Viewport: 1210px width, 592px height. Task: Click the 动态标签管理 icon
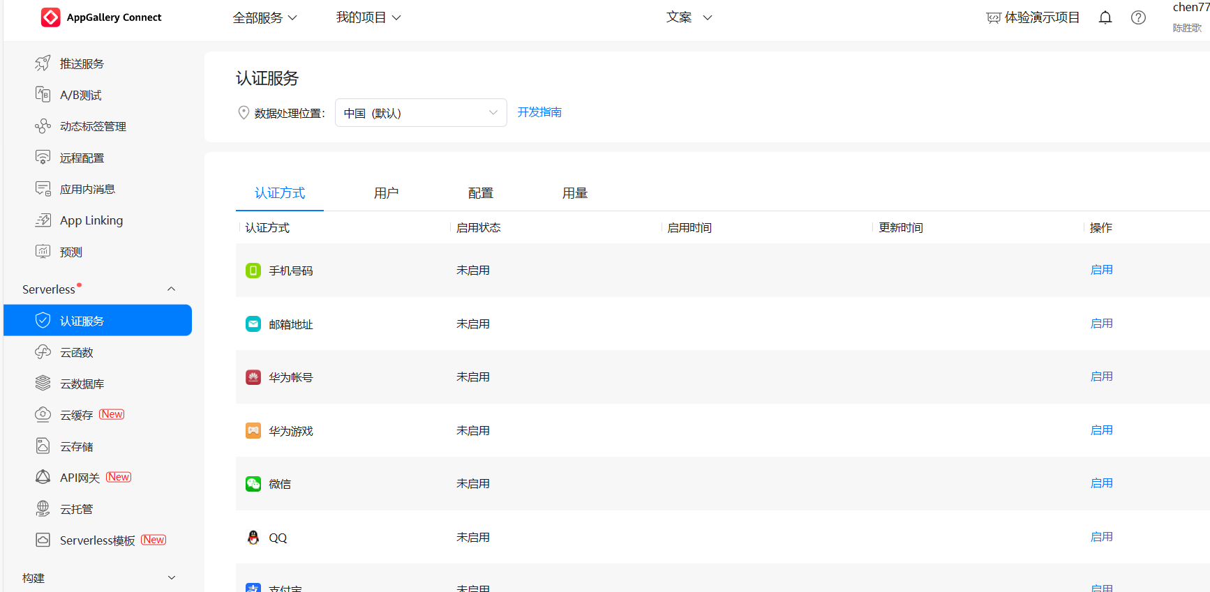(43, 126)
